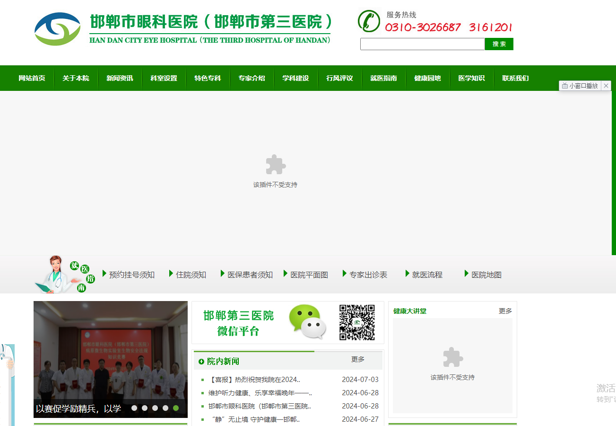Open the 学科建设 menu item
This screenshot has height=426, width=616.
tap(295, 78)
